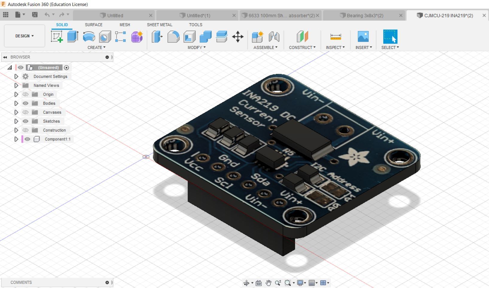Switch to the Bearing 3x8x3*(2) document tab

coord(364,16)
